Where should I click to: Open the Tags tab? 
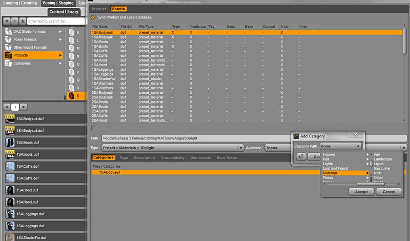click(x=124, y=158)
